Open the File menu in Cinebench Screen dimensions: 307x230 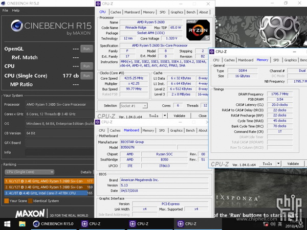coord(5,10)
